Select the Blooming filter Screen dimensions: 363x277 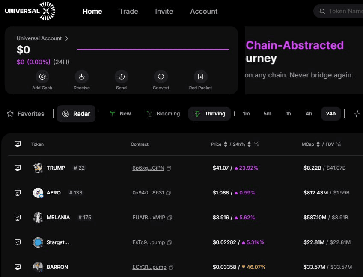click(x=163, y=114)
